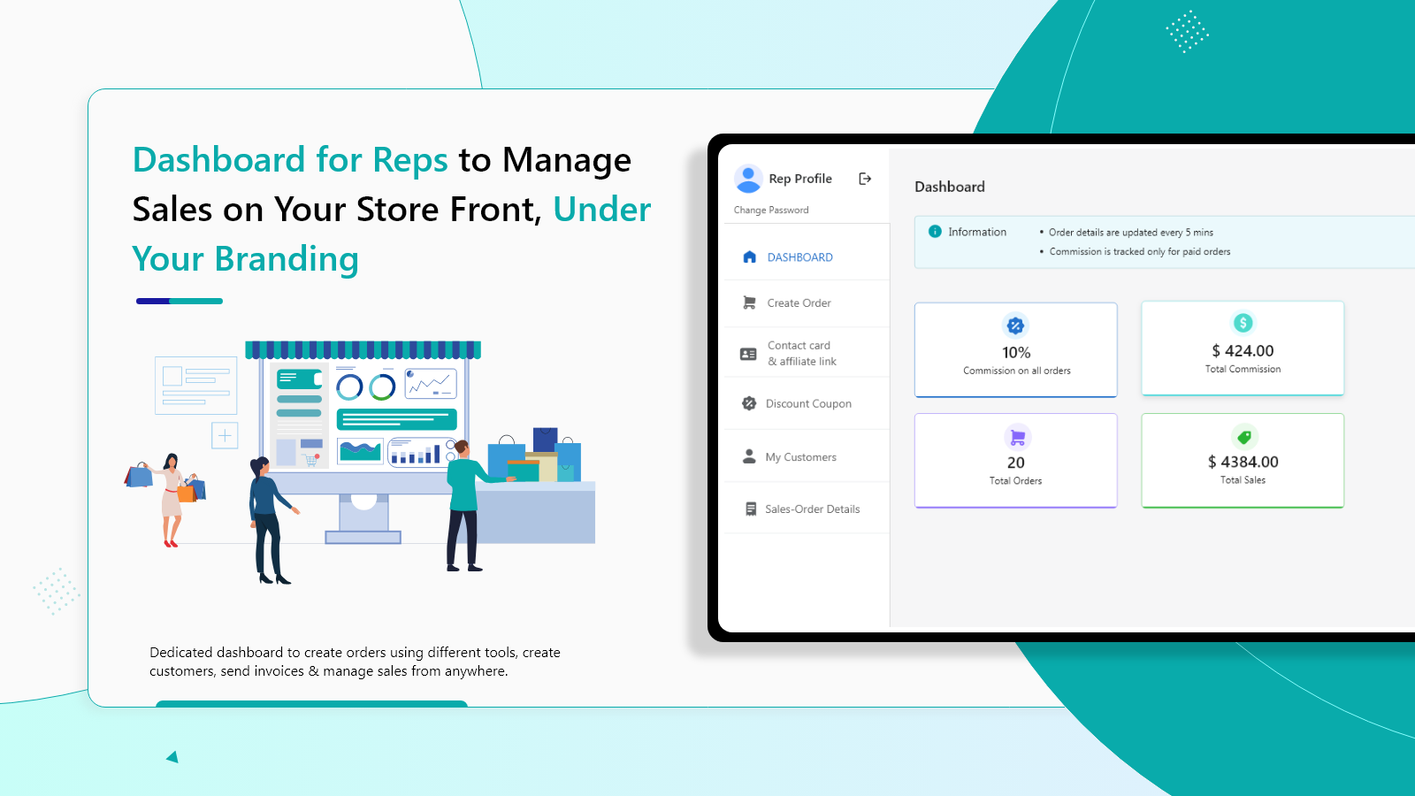Screen dimensions: 1415x796
Task: Click the dollar icon above Total Commission
Action: [1243, 323]
